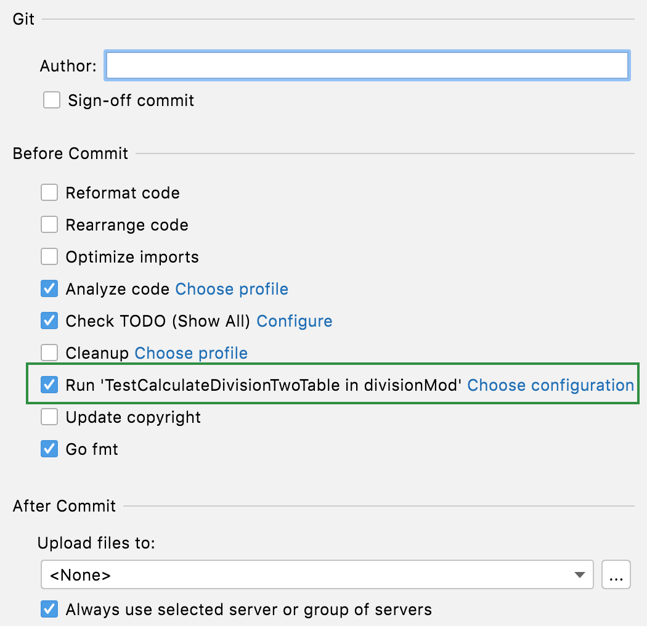
Task: Open Choose profile for Cleanup
Action: click(190, 353)
